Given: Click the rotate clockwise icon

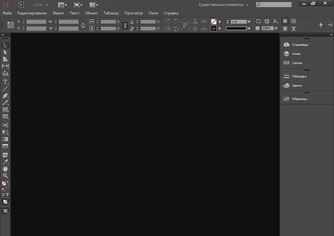Looking at the screenshot, I should coord(168,21).
